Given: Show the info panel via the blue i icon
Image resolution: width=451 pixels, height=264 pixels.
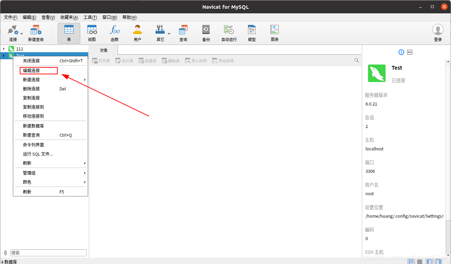Looking at the screenshot, I should point(401,52).
